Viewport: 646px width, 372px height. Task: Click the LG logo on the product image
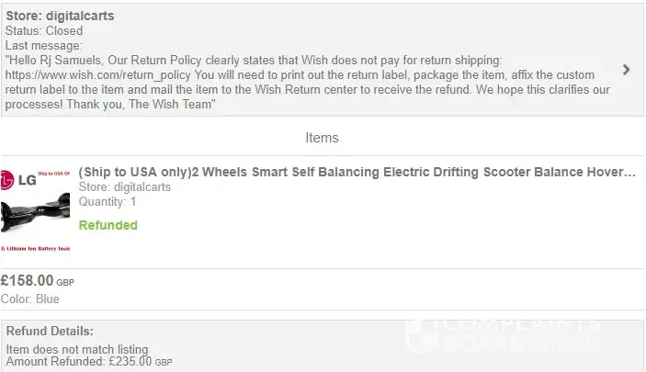click(x=20, y=182)
